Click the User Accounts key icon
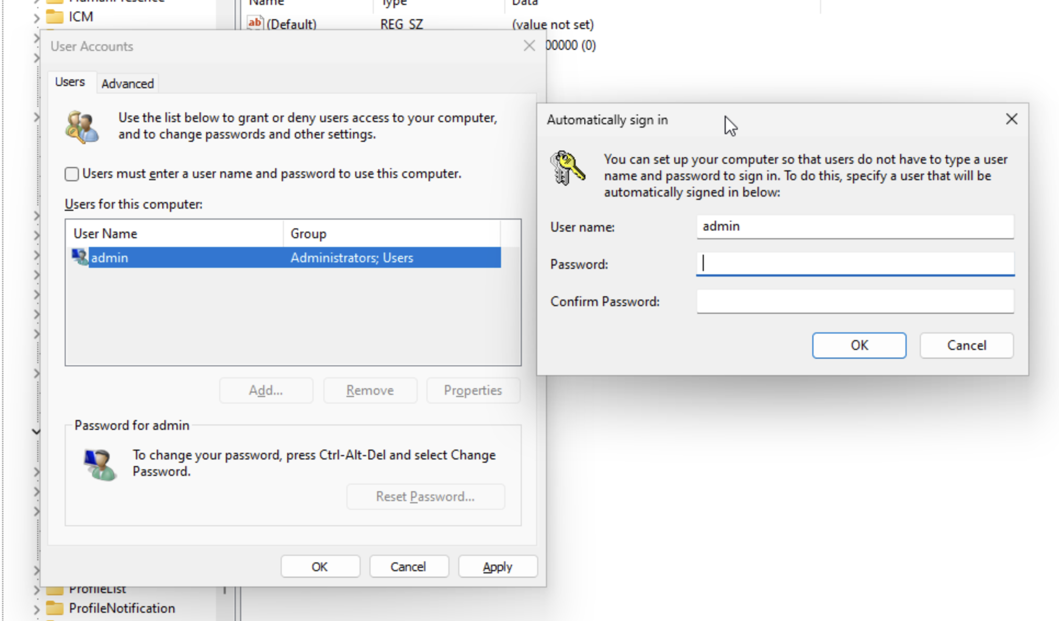 tap(82, 126)
